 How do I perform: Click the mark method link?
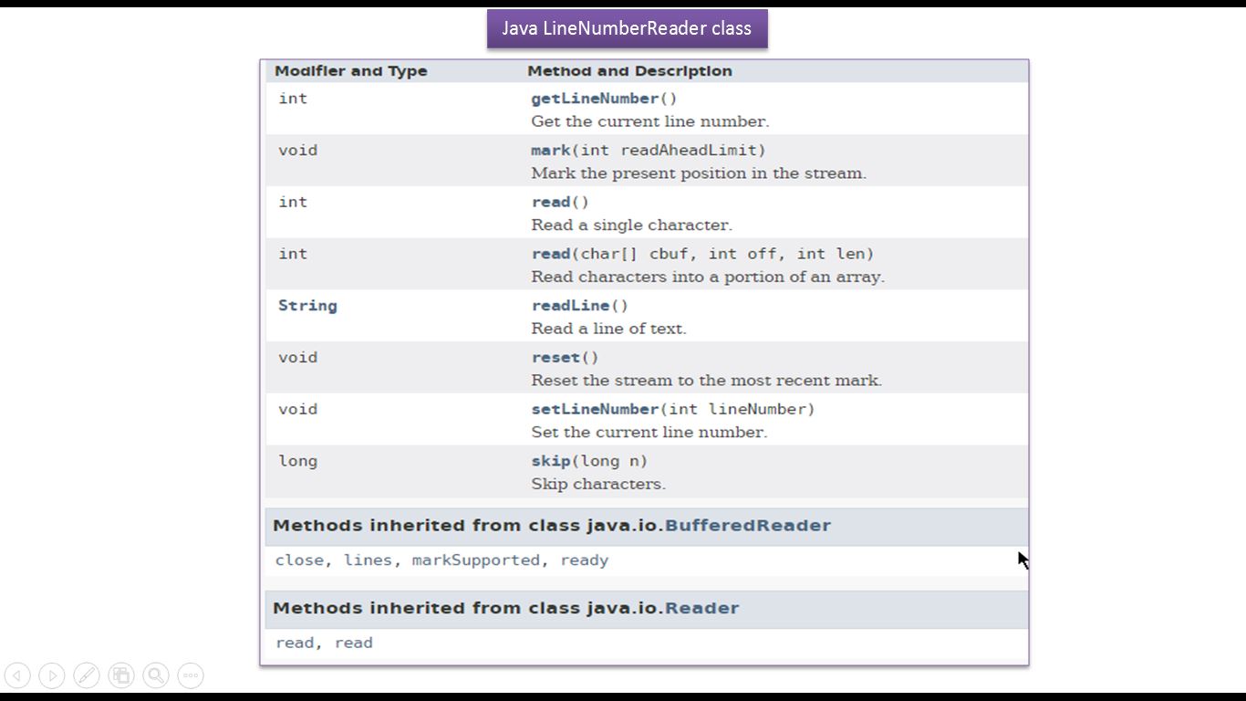[550, 150]
